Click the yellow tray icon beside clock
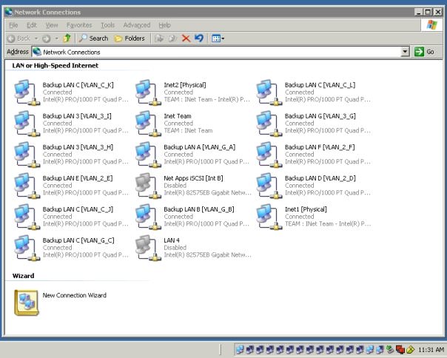Viewport: 447px width, 358px height. (410, 349)
